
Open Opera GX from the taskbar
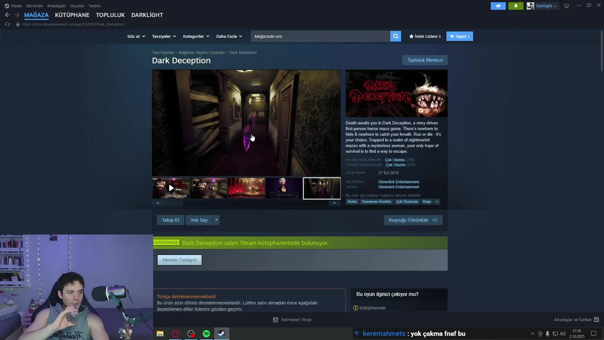click(176, 333)
